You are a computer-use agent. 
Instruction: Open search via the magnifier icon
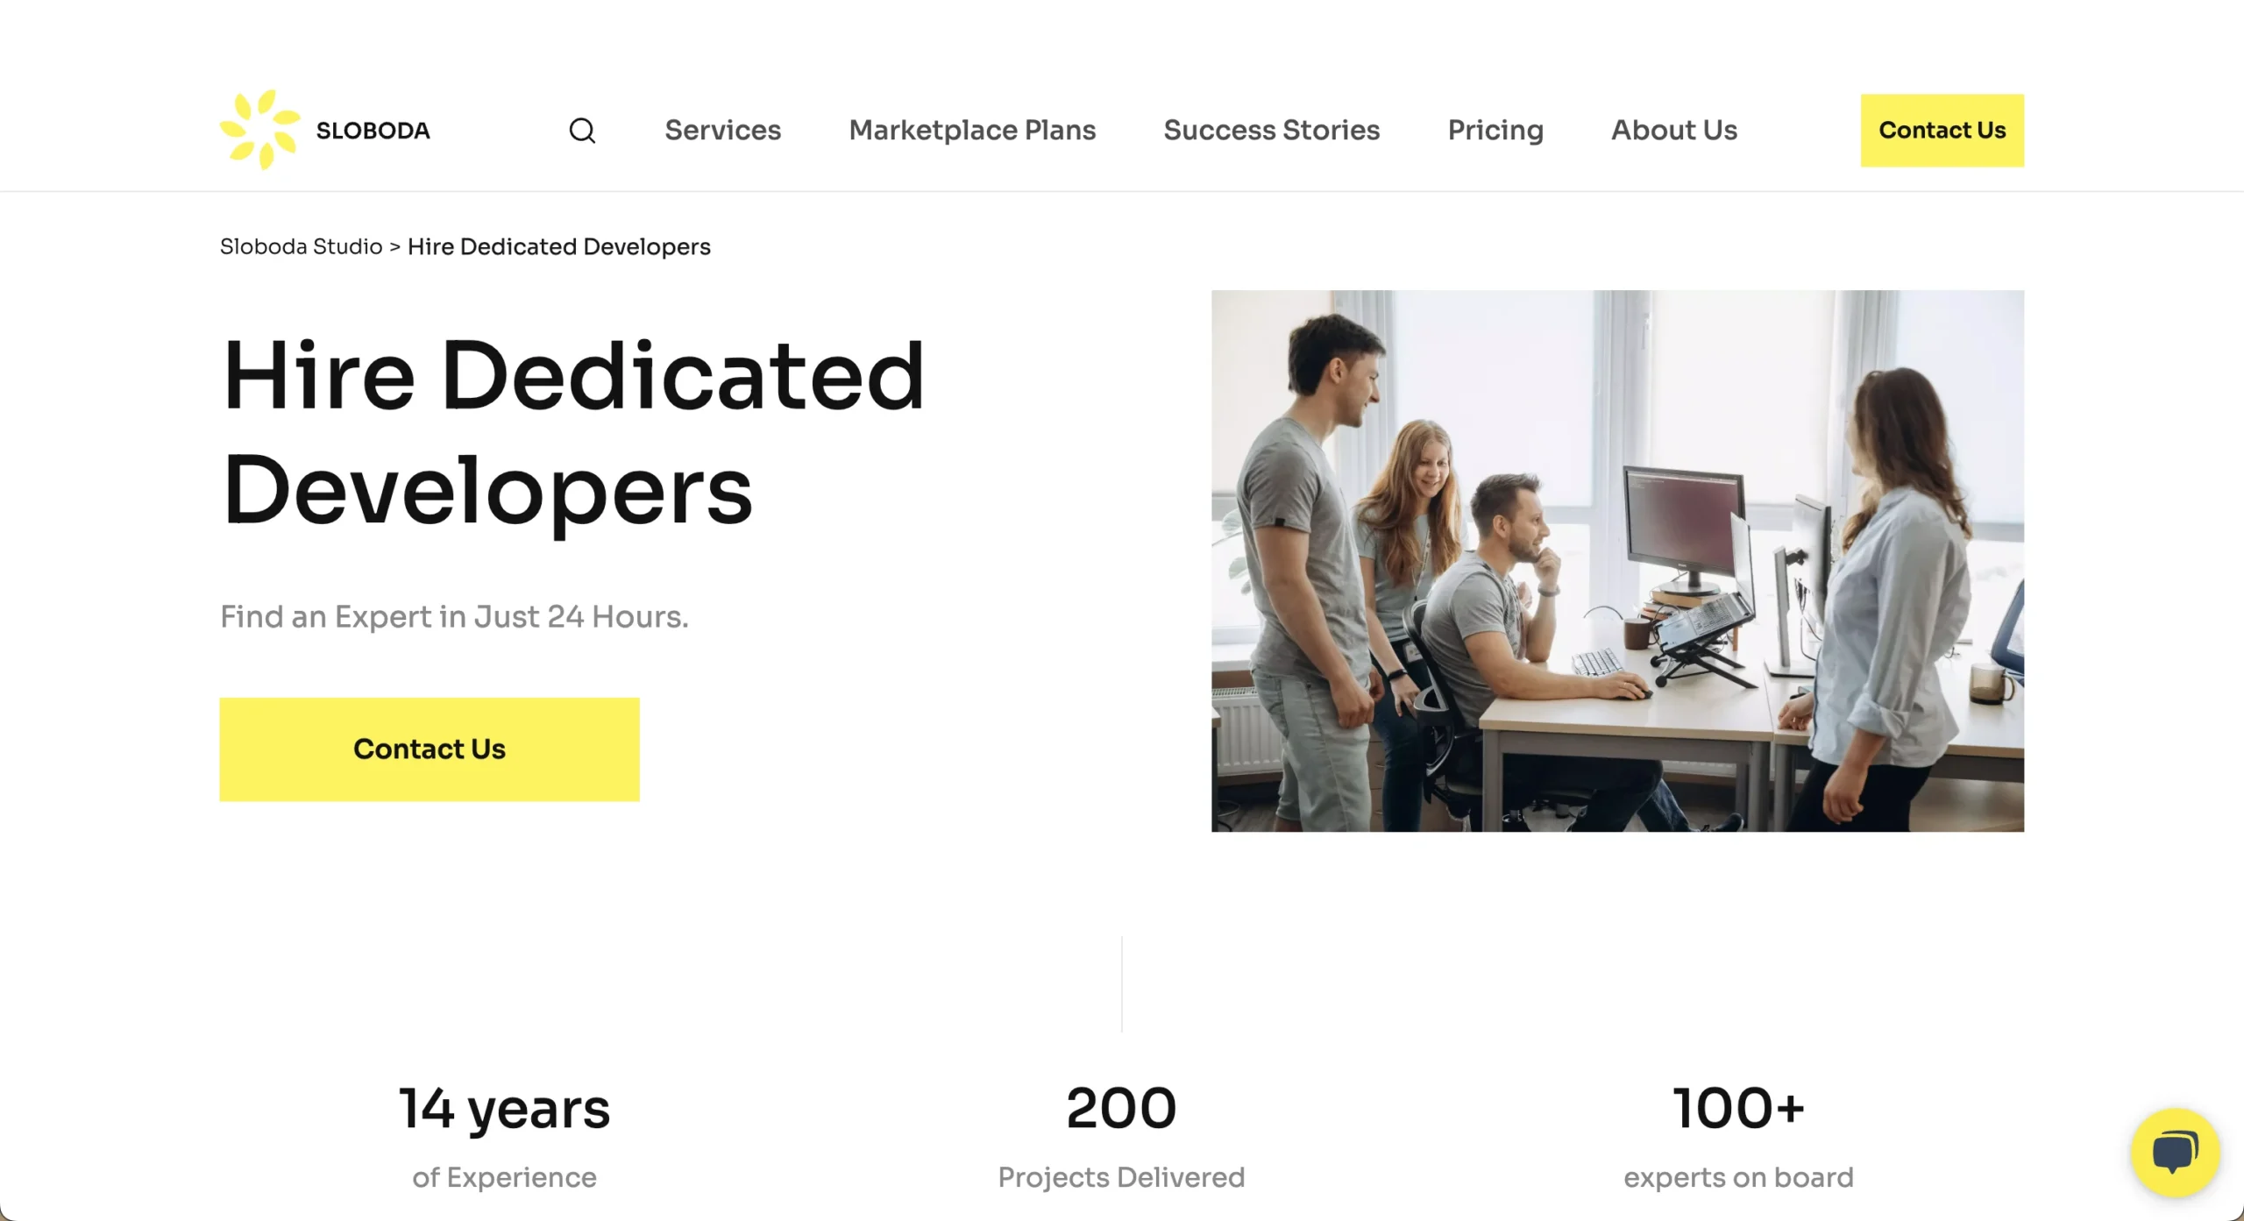582,131
